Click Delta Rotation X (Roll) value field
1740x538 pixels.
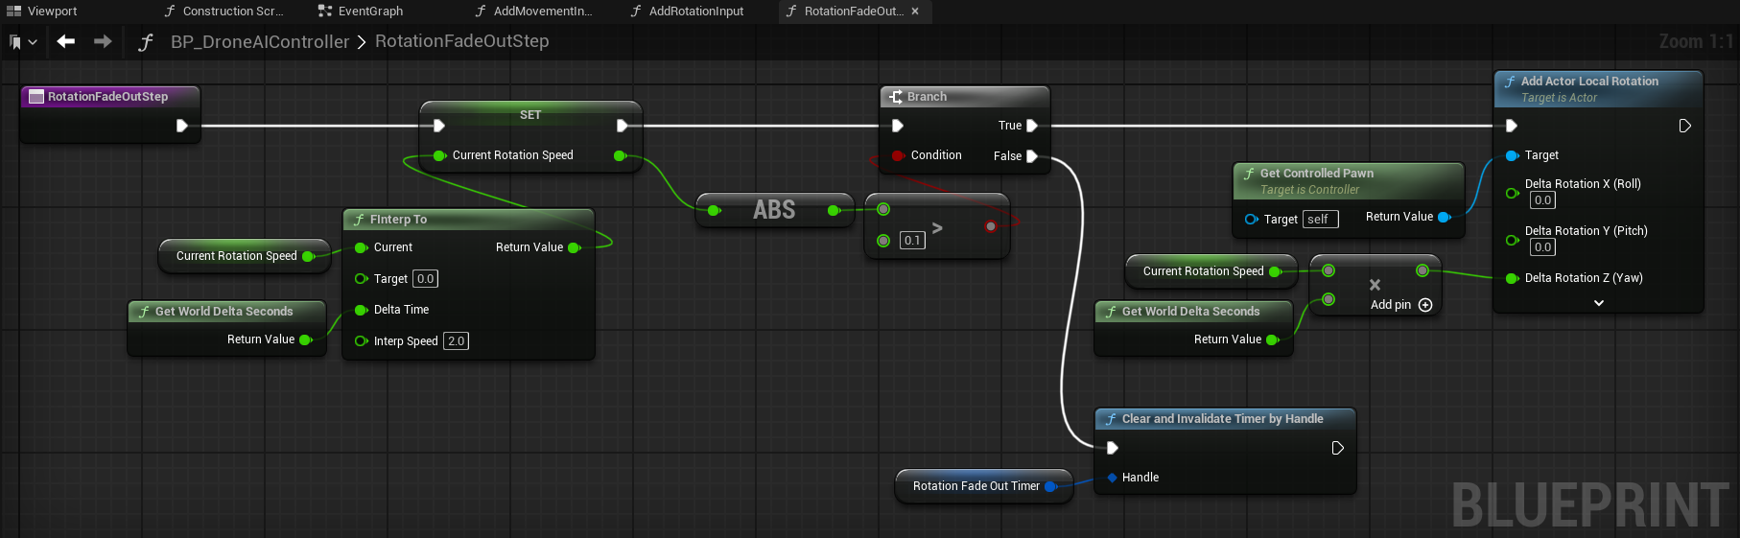[1542, 200]
